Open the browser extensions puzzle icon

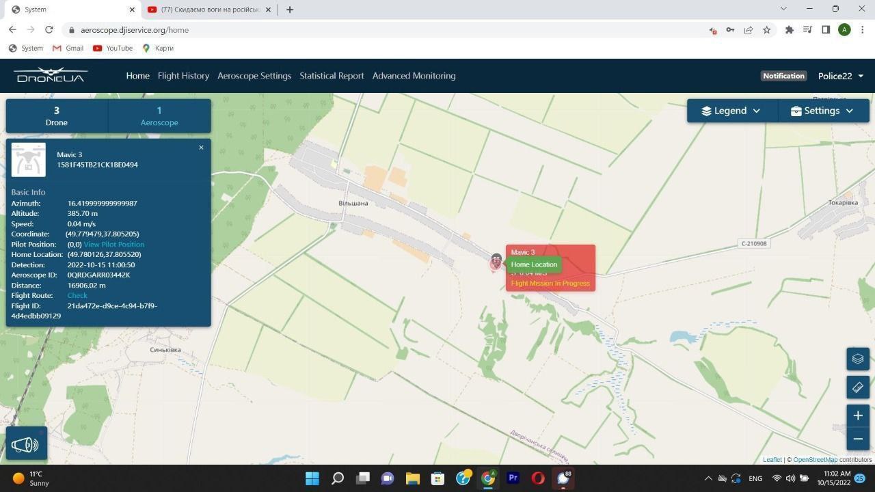coord(789,30)
